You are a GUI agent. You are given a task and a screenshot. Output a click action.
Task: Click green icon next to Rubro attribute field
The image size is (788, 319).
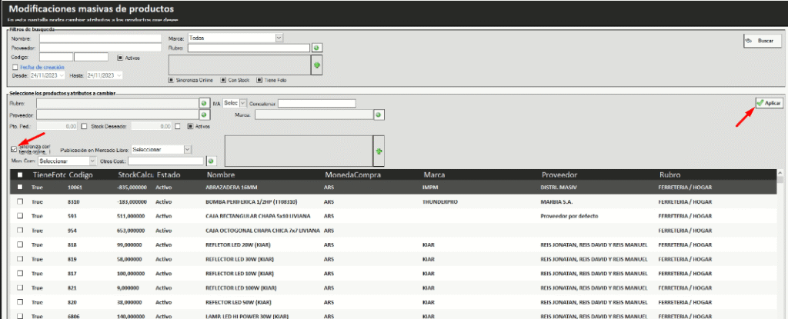click(x=204, y=103)
